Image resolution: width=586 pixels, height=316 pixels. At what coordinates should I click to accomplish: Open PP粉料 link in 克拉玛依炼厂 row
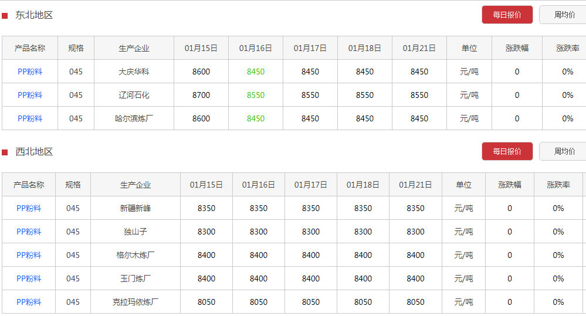(x=29, y=302)
